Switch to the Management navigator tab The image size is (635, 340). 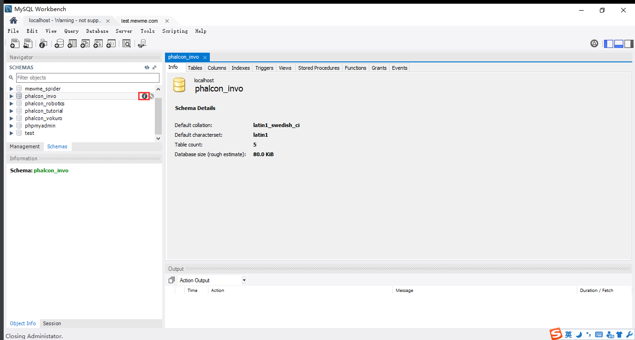pyautogui.click(x=25, y=146)
